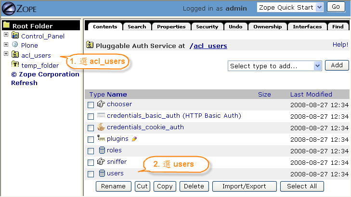
Task: Click the credentials_basic_auth icon
Action: click(101, 115)
